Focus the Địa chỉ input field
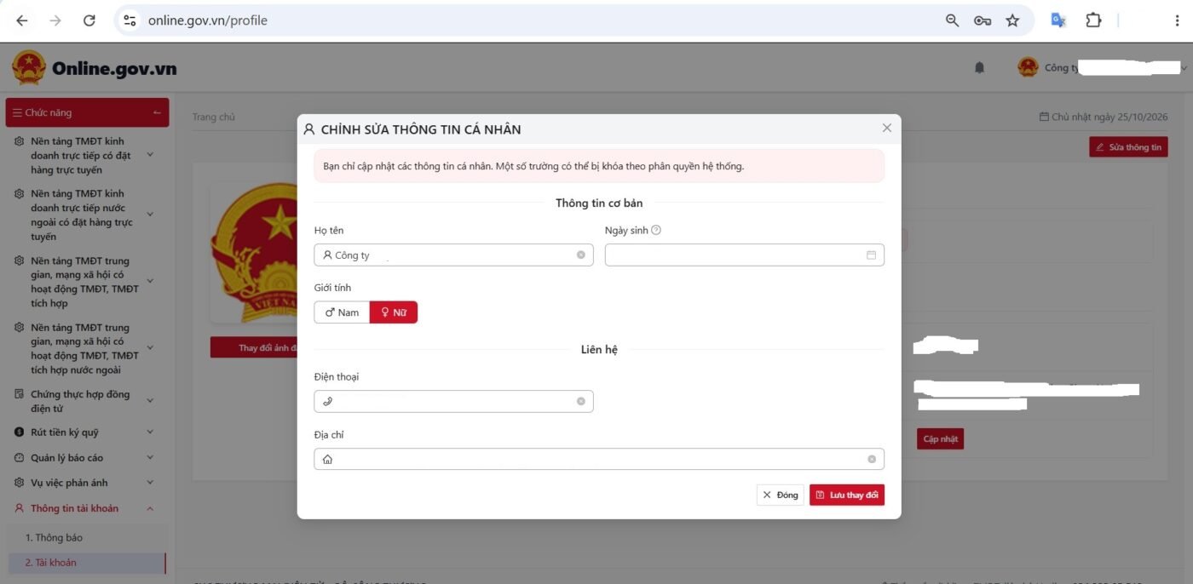The image size is (1193, 584). pos(599,459)
